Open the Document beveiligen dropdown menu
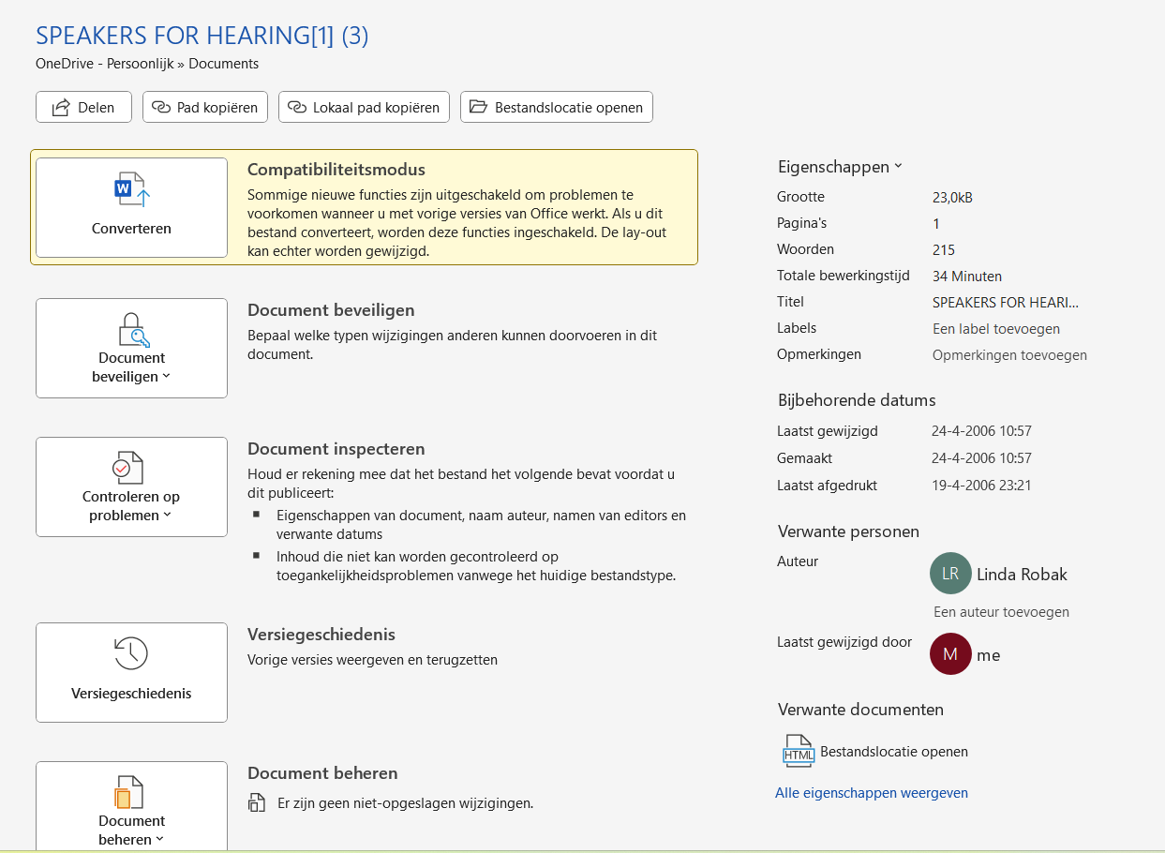This screenshot has height=853, width=1165. click(x=131, y=367)
